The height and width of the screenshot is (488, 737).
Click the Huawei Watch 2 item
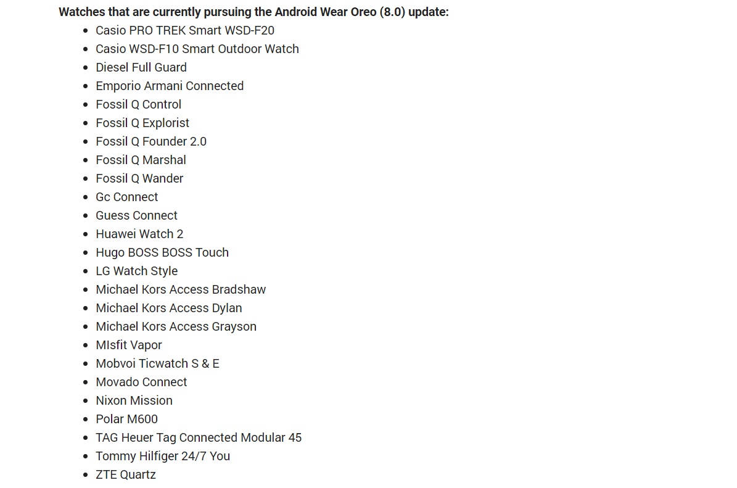(139, 234)
